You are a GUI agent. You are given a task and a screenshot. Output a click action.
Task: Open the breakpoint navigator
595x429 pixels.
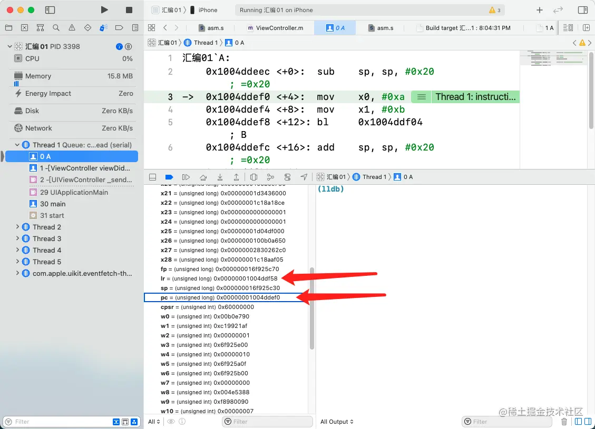(119, 28)
